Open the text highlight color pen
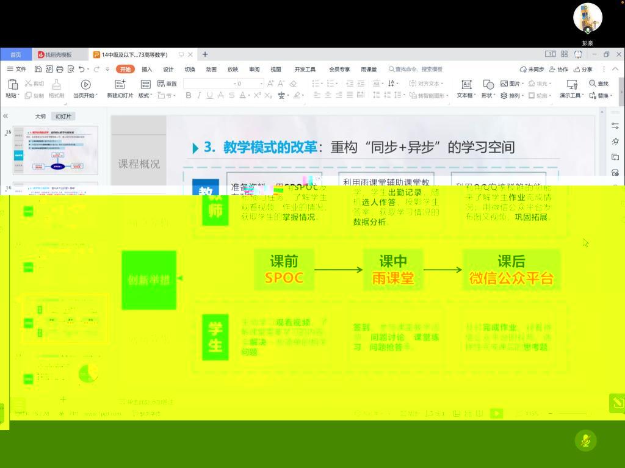The image size is (625, 468). 297,95
